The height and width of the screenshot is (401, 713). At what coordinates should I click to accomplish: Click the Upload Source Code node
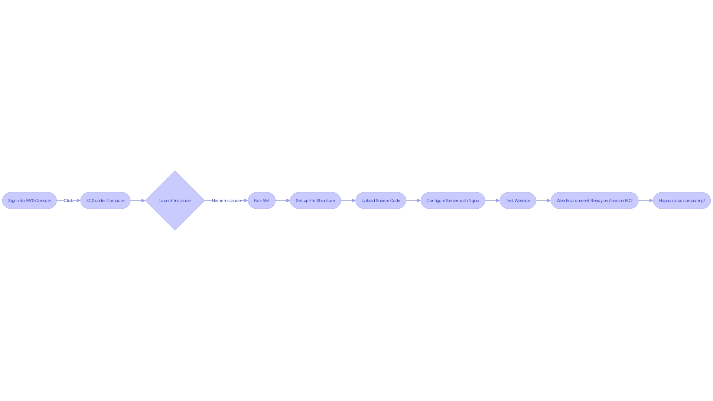(x=381, y=200)
